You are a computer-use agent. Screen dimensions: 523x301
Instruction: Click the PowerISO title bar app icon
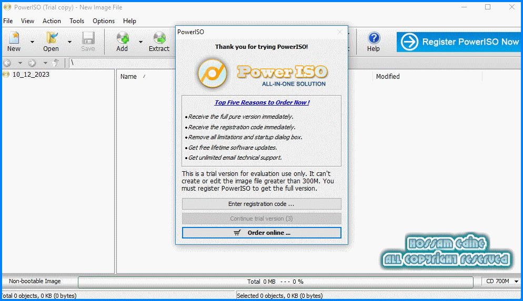point(7,7)
